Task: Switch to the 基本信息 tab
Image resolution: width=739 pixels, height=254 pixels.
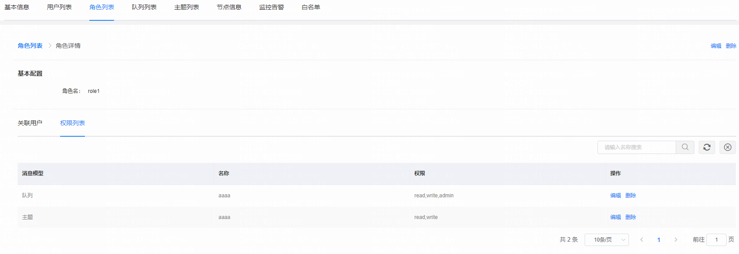Action: pyautogui.click(x=17, y=8)
